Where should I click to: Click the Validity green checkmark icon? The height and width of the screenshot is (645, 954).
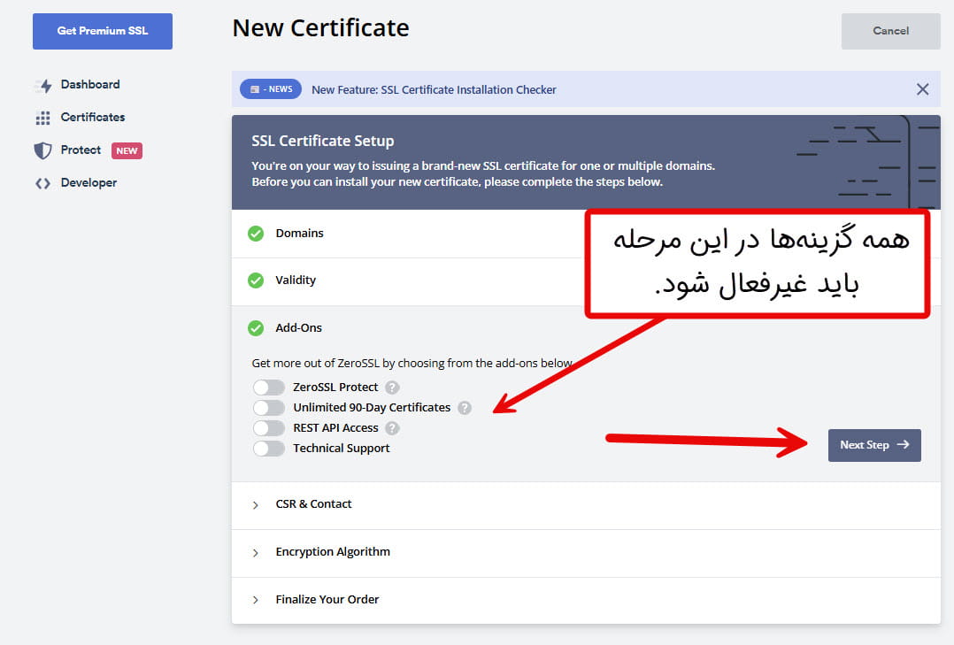[256, 280]
